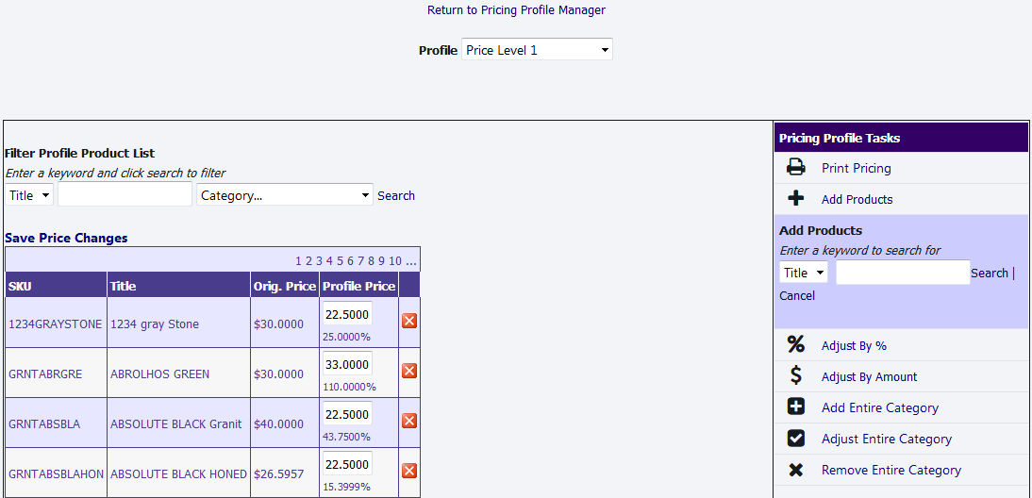
Task: Click the printer icon for Print Pricing
Action: coord(796,168)
